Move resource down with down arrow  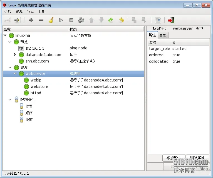click(101, 20)
